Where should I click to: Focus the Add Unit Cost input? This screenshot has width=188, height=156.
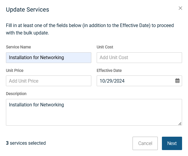139,58
